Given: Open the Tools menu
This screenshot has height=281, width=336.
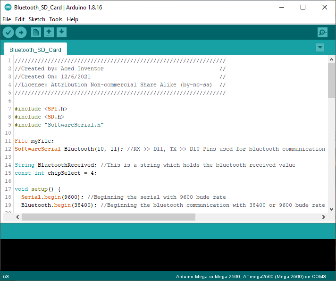Looking at the screenshot, I should coord(56,19).
